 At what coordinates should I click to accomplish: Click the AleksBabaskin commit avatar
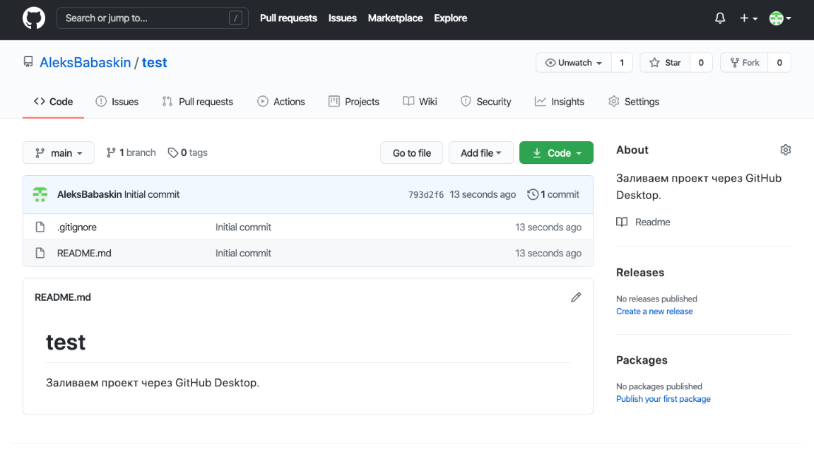[40, 194]
